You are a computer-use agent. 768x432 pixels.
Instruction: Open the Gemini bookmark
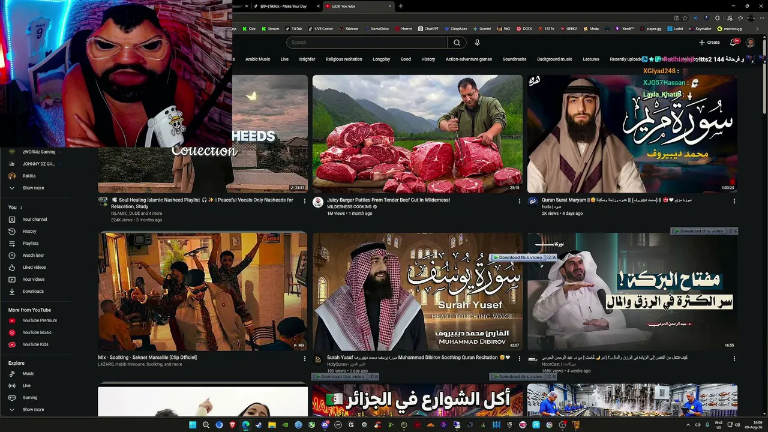tap(481, 29)
